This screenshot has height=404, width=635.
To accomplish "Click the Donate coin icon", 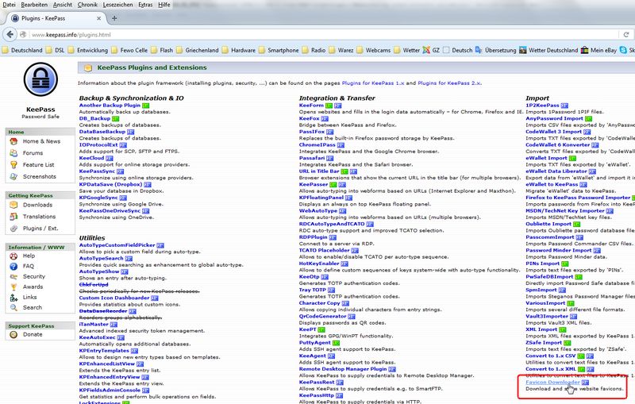I will tap(13, 334).
